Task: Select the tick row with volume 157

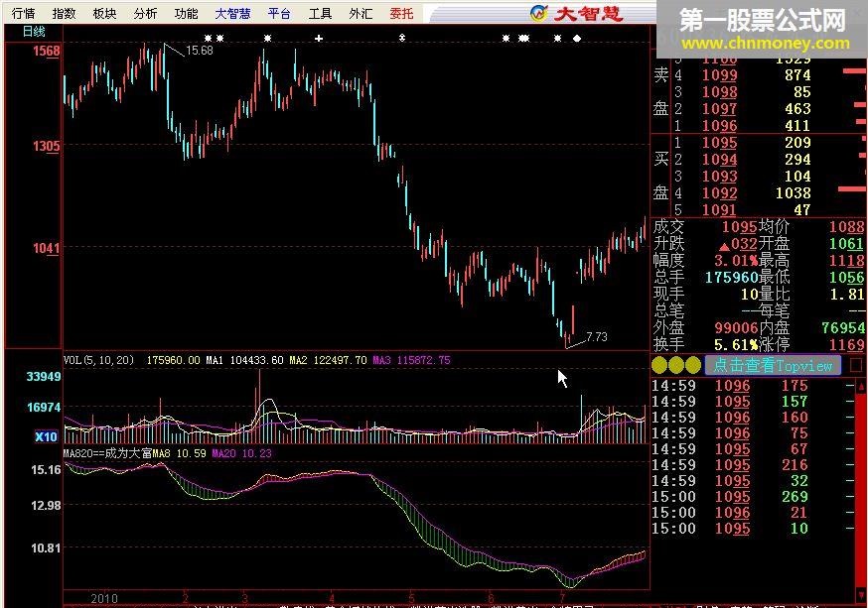Action: [753, 402]
